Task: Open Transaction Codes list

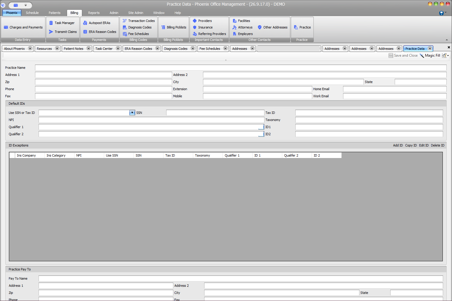Action: coord(139,21)
